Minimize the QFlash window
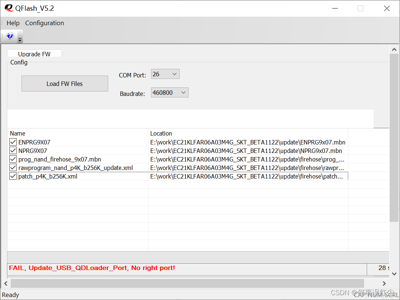Image resolution: width=400 pixels, height=300 pixels. (335, 9)
